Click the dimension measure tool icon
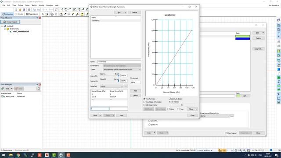The height and width of the screenshot is (158, 281). tap(69, 14)
